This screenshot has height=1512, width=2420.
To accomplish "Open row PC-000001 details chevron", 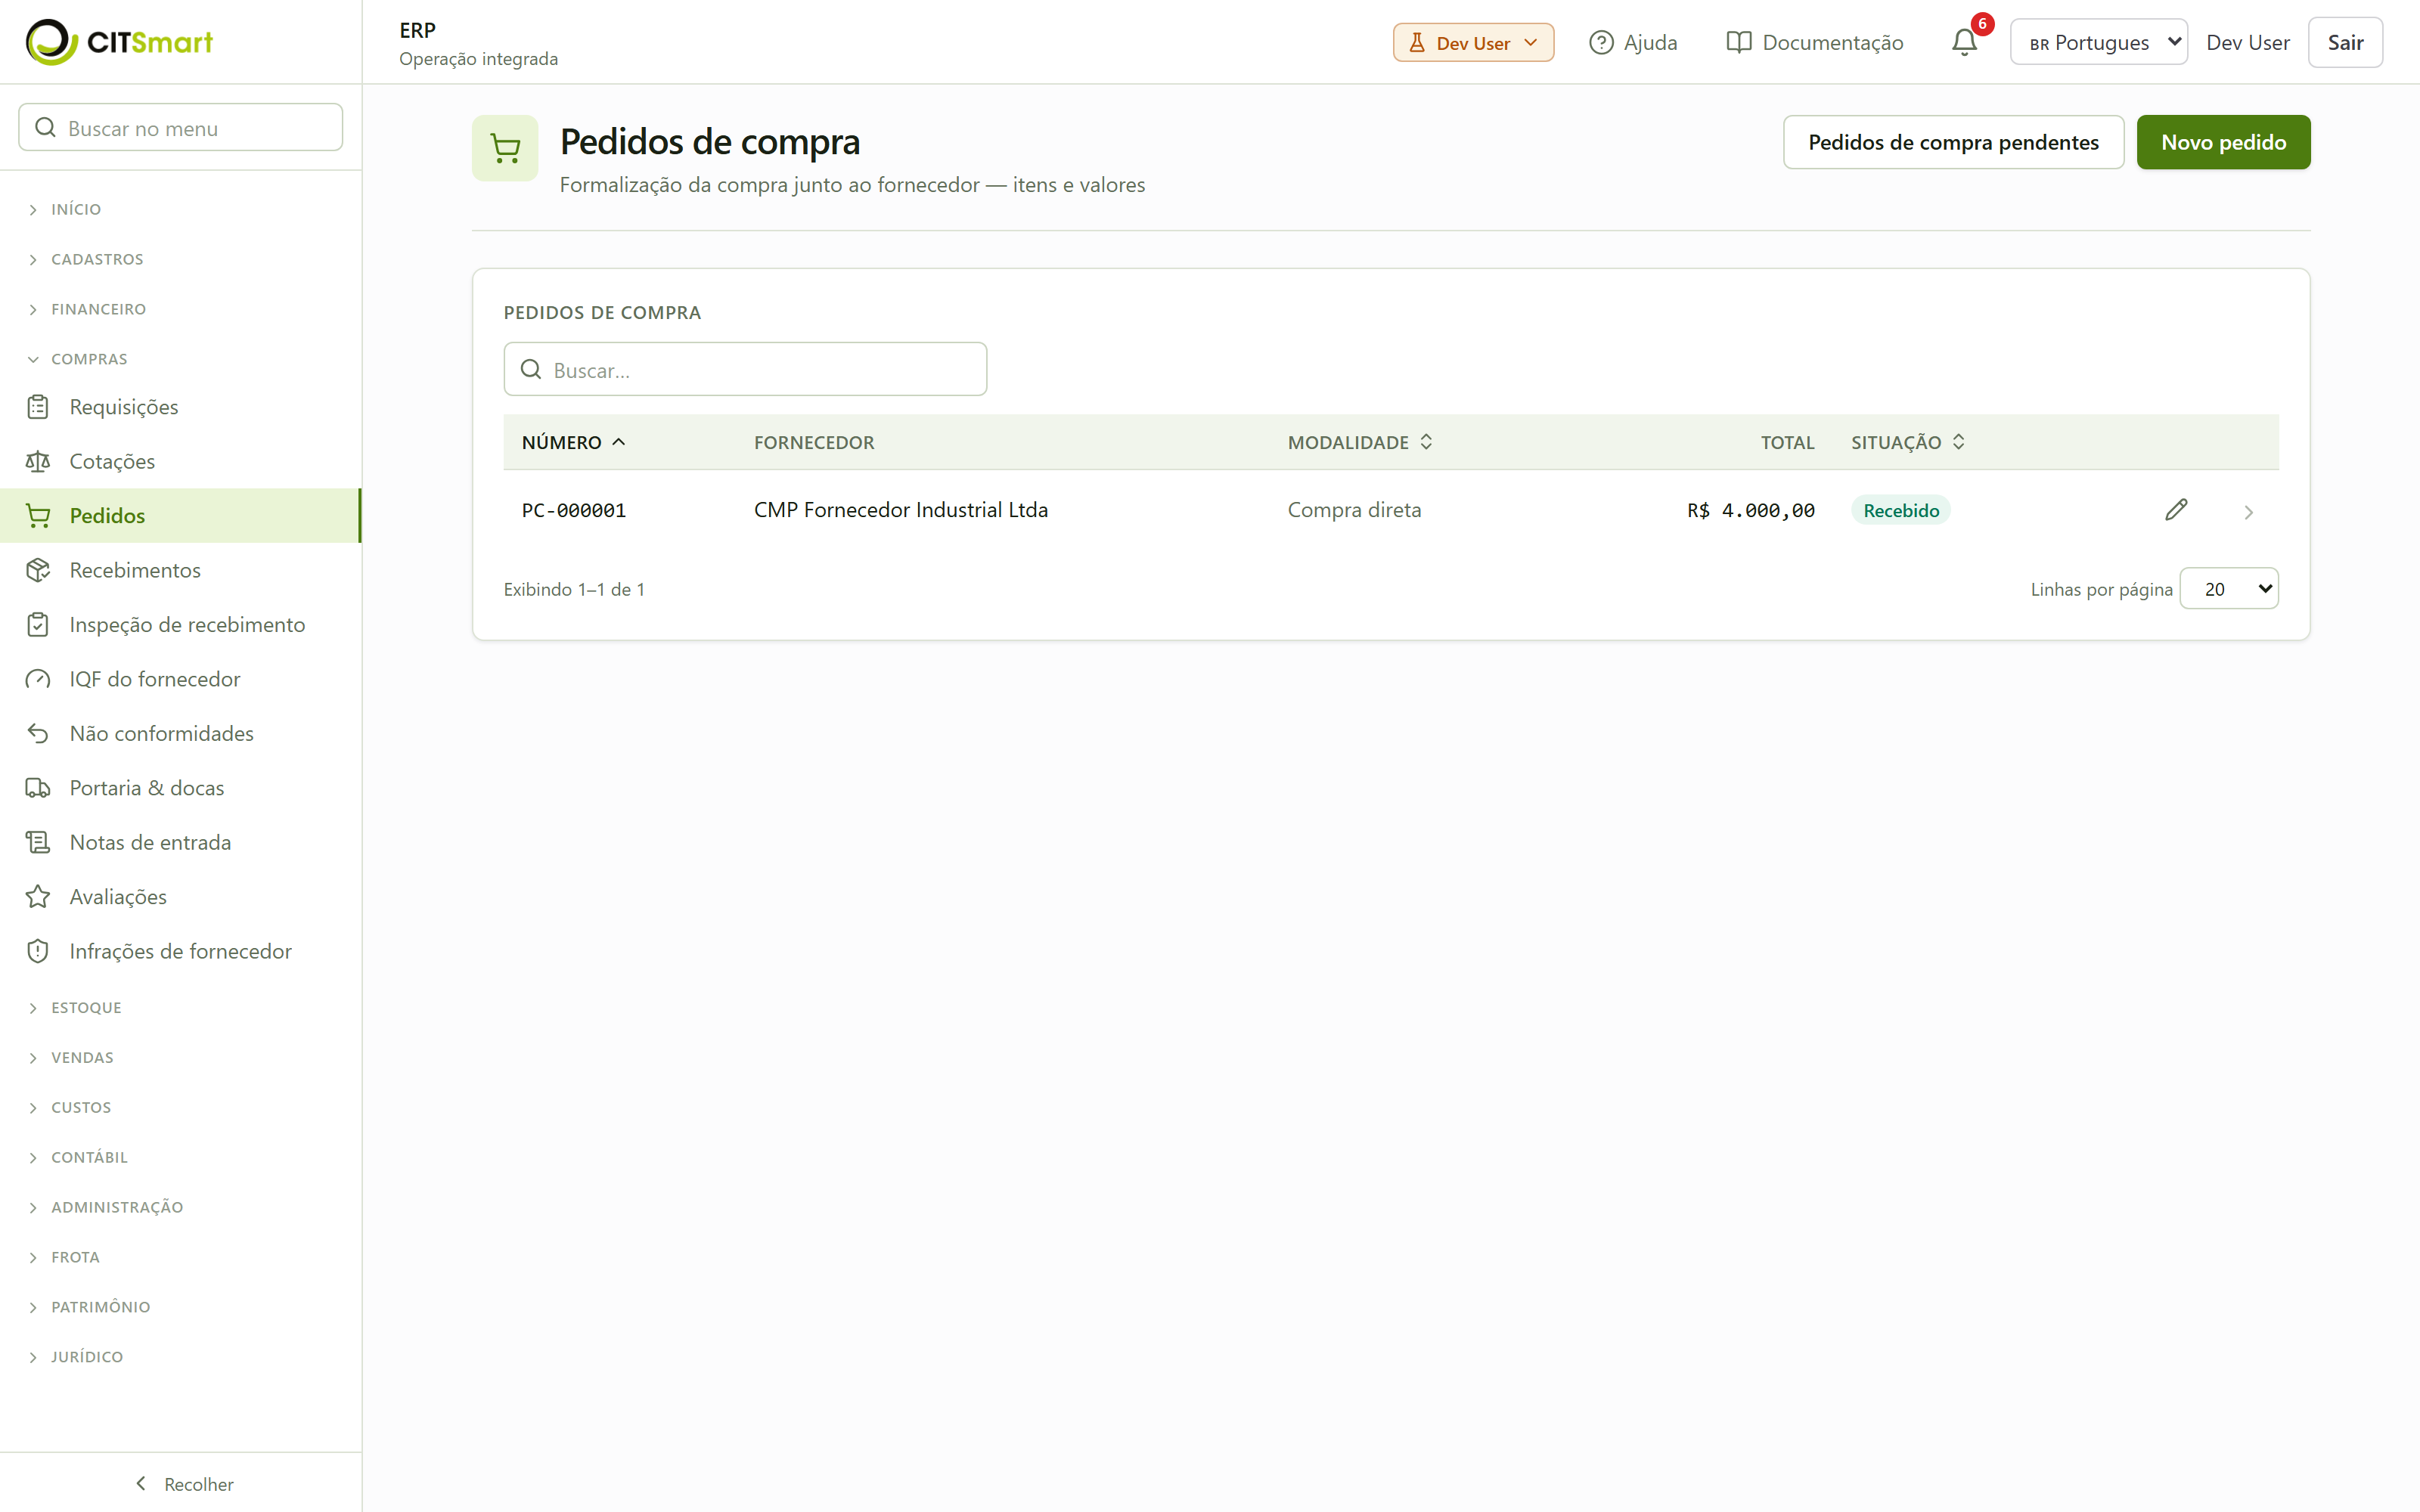I will click(x=2248, y=512).
